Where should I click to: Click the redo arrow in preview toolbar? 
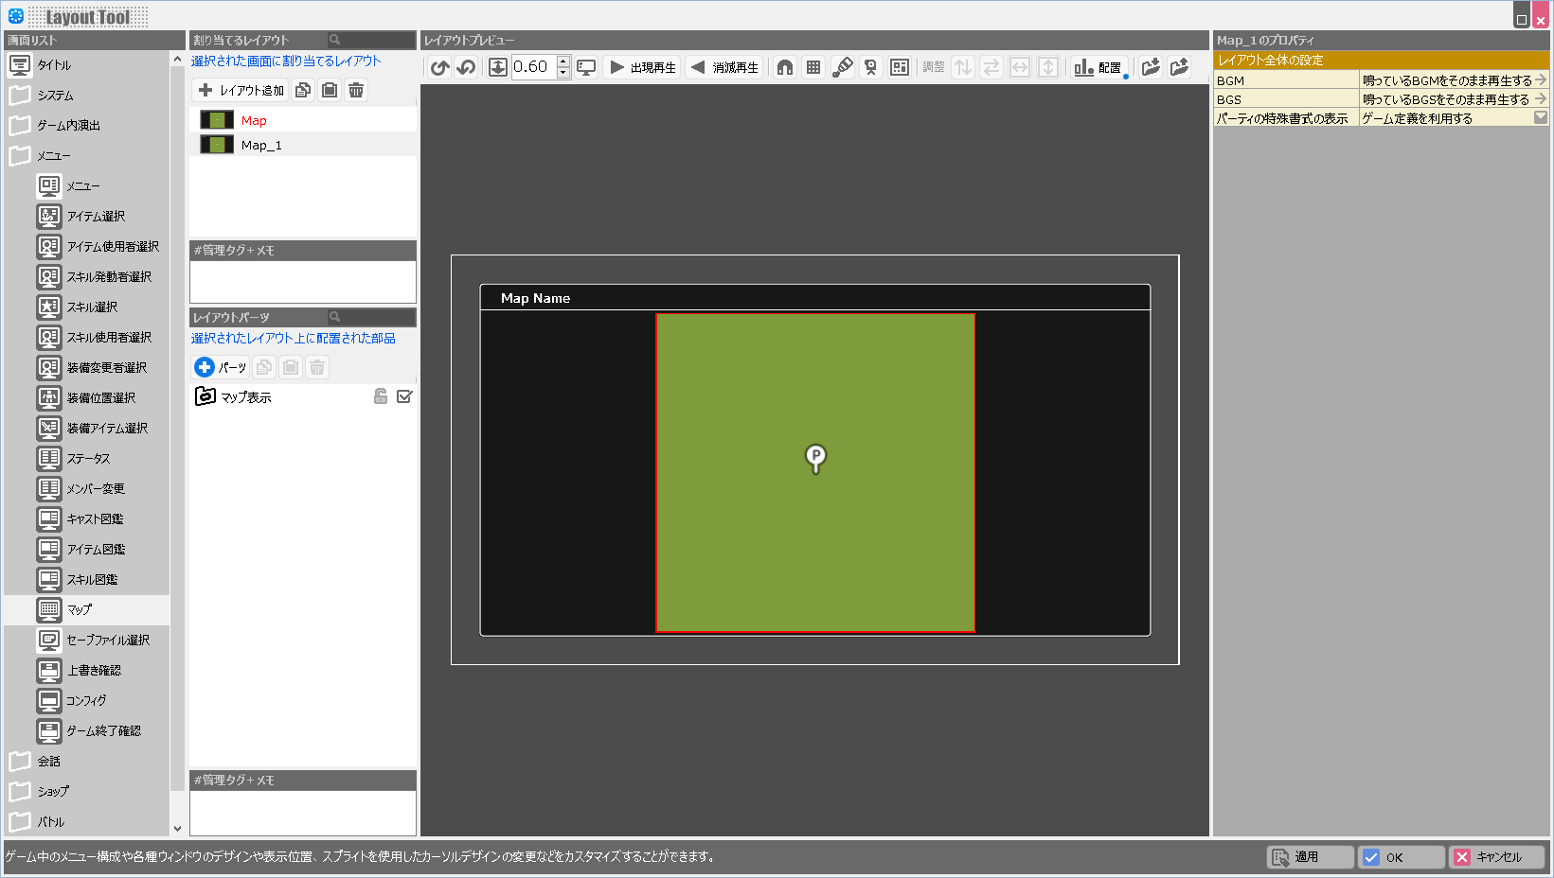click(x=466, y=67)
